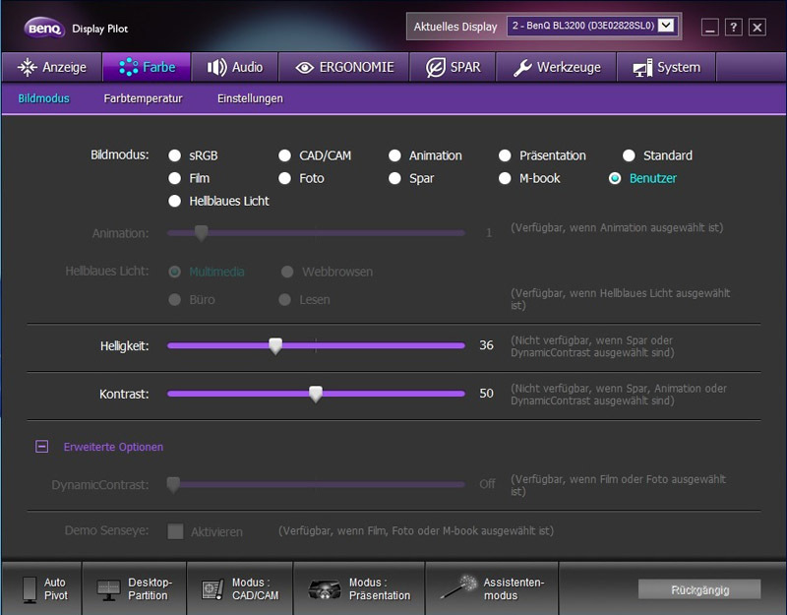Select the Standard picture mode
Viewport: 787px width, 615px height.
tap(629, 155)
